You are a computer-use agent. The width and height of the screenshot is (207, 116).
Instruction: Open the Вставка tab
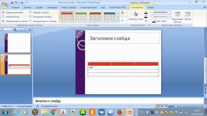(27, 7)
